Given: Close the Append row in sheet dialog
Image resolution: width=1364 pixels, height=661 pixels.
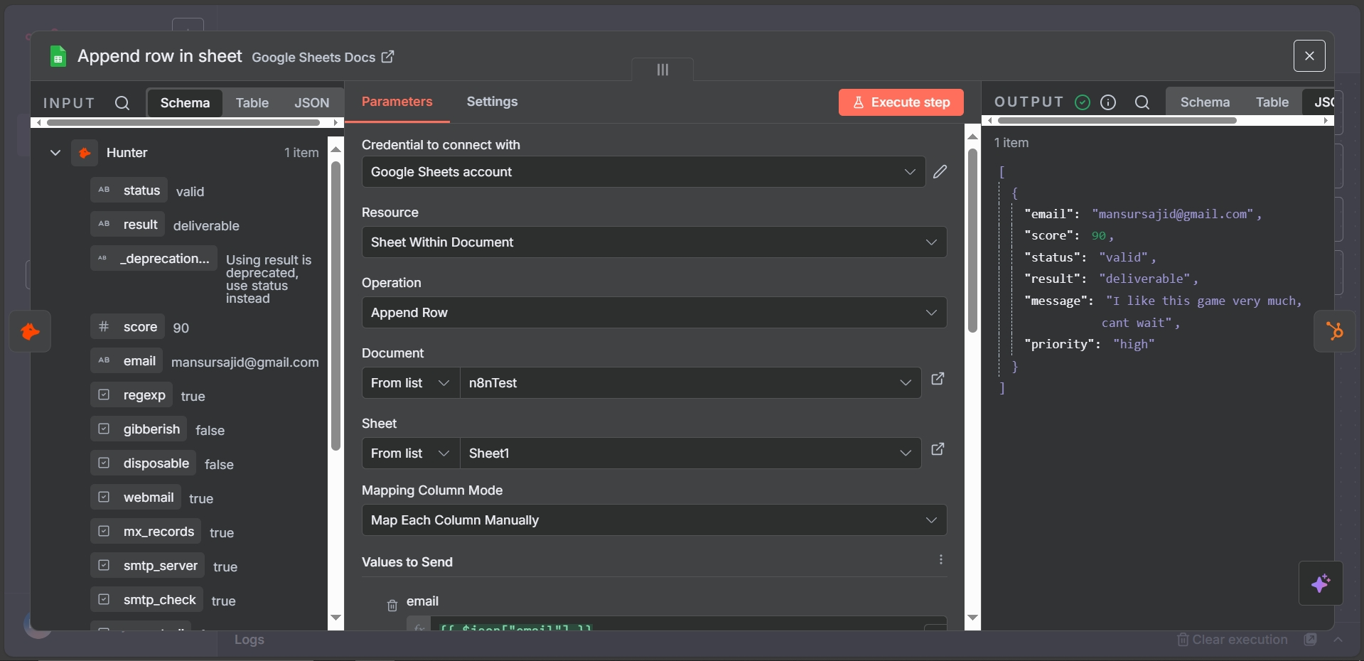Looking at the screenshot, I should (x=1309, y=55).
